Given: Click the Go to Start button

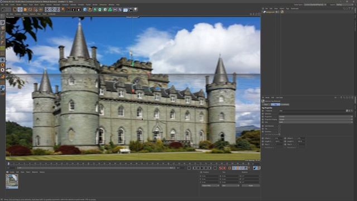Looking at the screenshot, I should point(189,168).
